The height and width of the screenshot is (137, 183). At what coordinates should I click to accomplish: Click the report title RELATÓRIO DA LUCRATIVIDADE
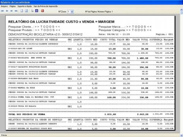tap(61, 22)
